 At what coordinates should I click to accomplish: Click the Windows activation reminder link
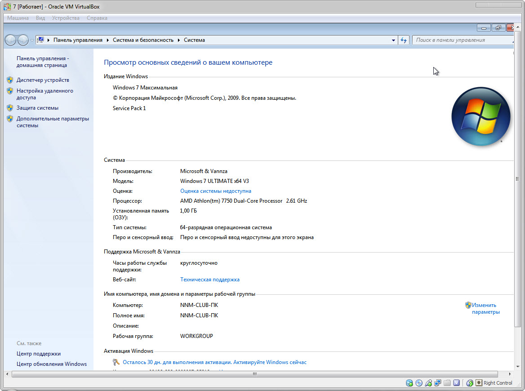(x=214, y=362)
